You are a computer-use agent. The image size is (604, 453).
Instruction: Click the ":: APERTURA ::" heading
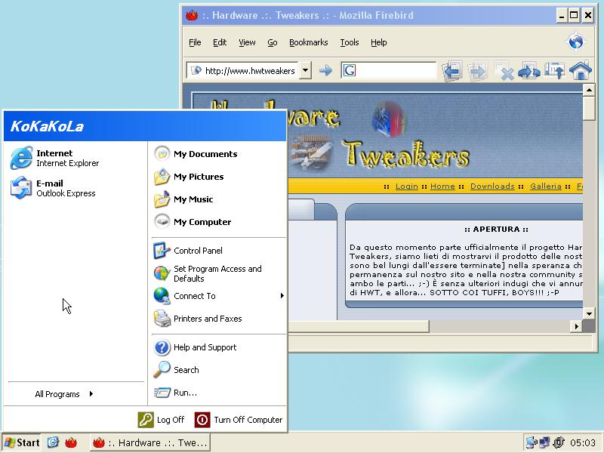point(496,230)
